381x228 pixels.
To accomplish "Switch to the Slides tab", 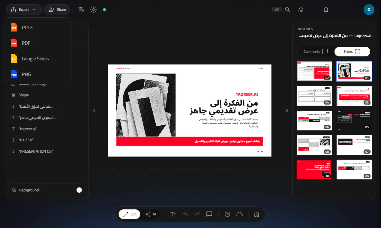I will [x=352, y=52].
